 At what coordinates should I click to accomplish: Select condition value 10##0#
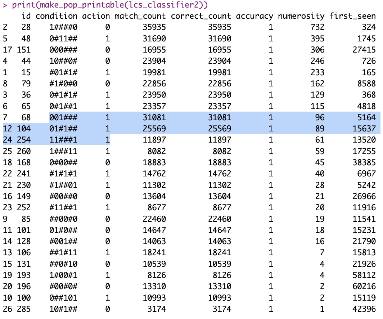tap(63, 61)
